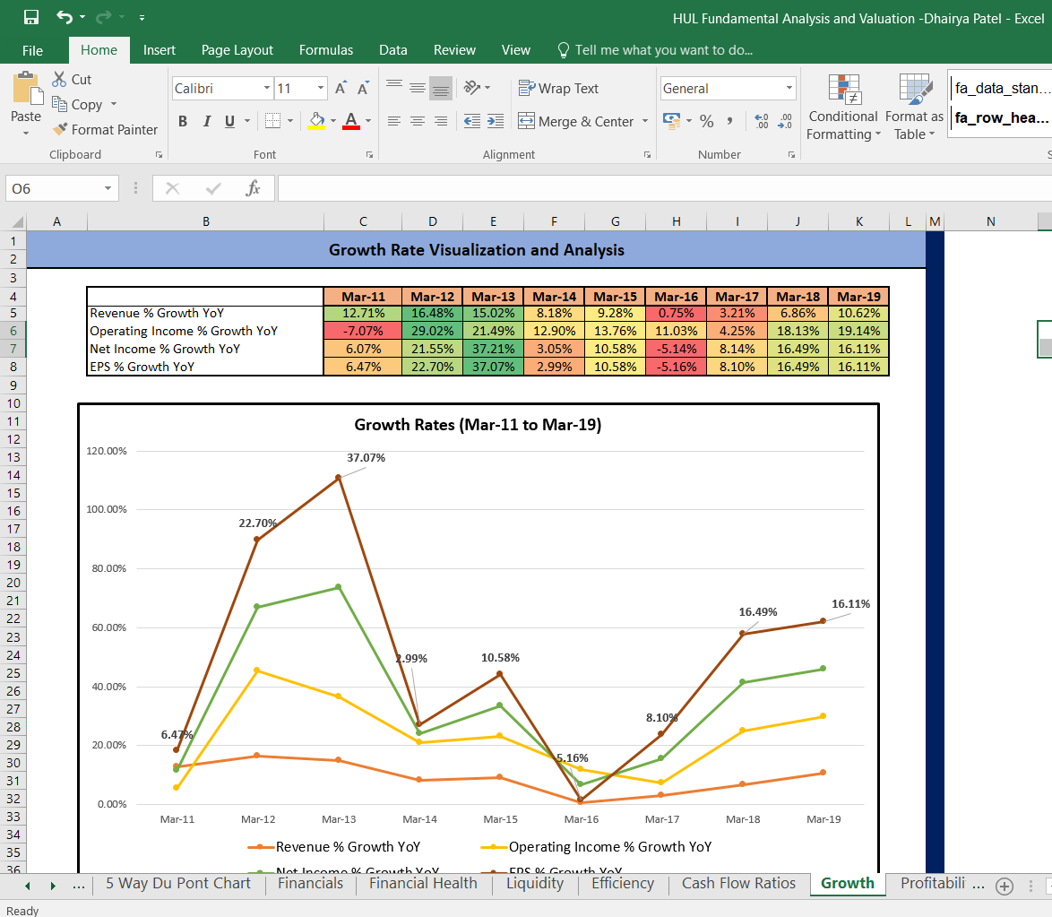This screenshot has height=917, width=1052.
Task: Open the General number format dropdown
Action: tap(789, 88)
